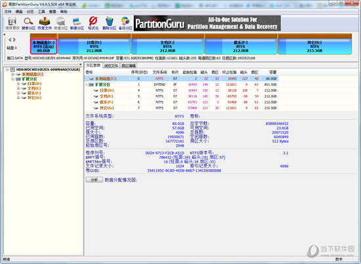Click the 起始柱面 column header
Image resolution: width=361 pixels, height=264 pixels.
pyautogui.click(x=190, y=72)
